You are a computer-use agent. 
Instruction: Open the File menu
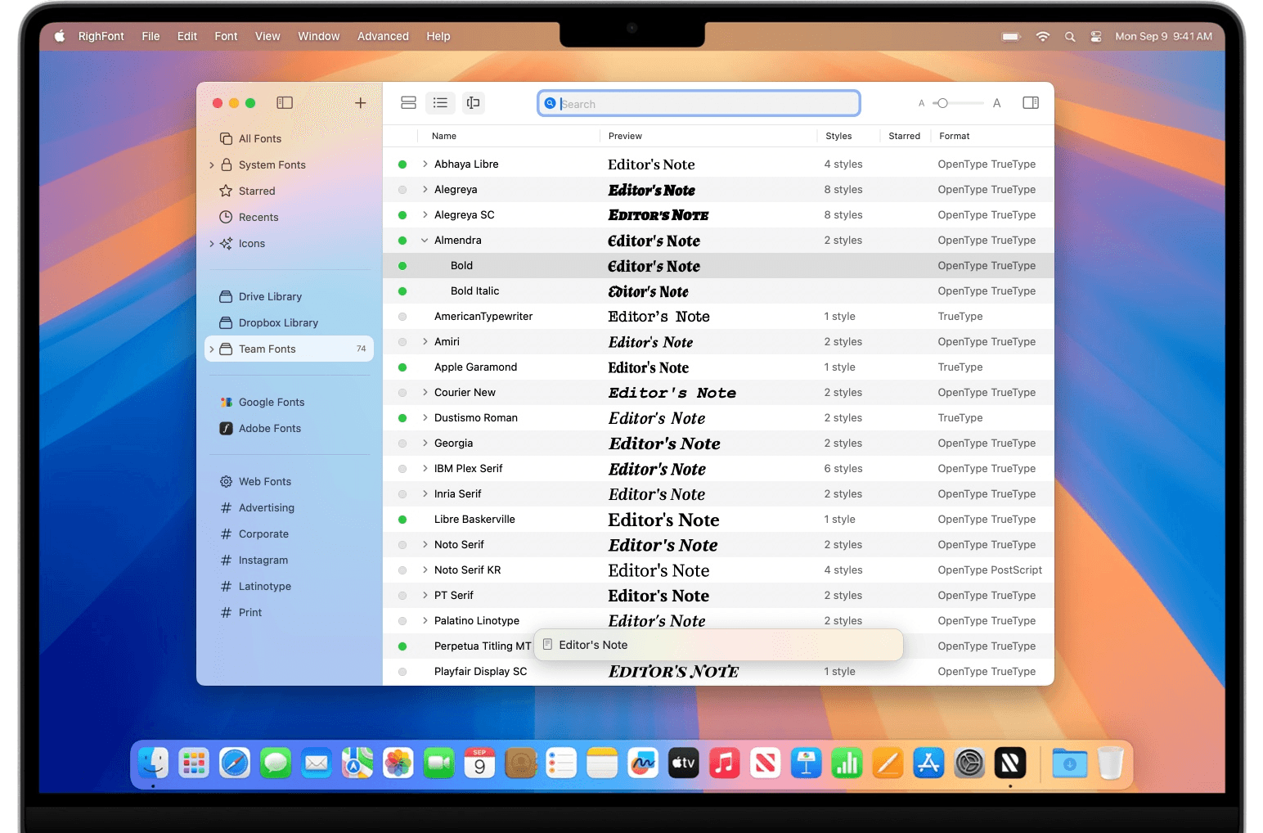click(x=151, y=37)
